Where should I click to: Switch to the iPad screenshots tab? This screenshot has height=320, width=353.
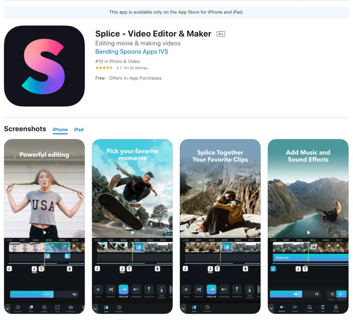click(79, 129)
